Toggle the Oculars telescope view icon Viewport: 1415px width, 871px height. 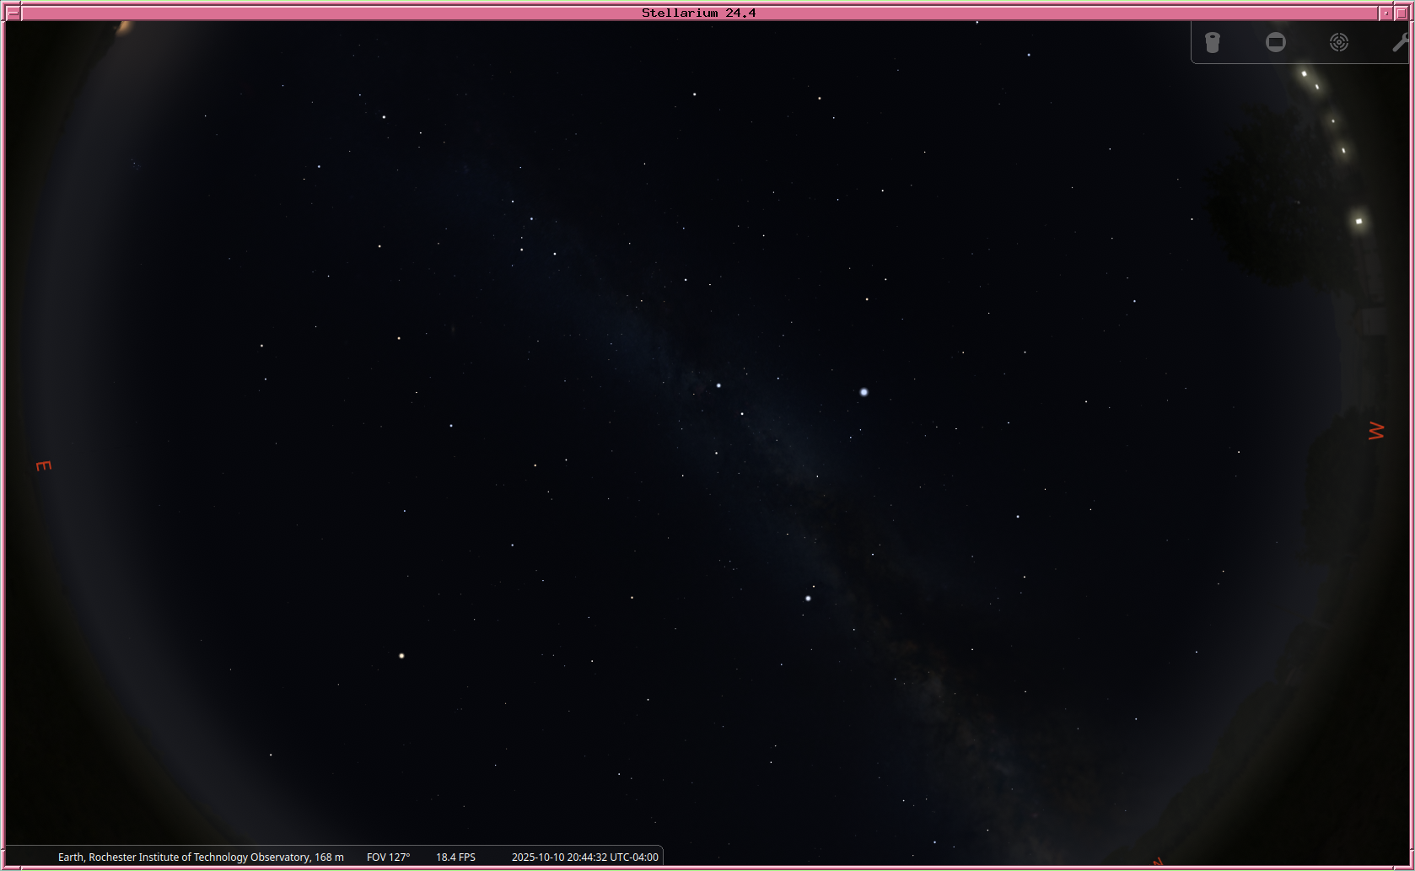(1213, 42)
